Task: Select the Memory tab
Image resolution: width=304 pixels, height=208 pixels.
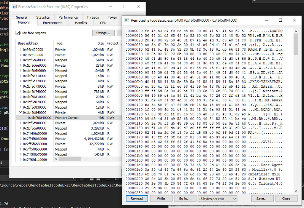Action: (24, 22)
